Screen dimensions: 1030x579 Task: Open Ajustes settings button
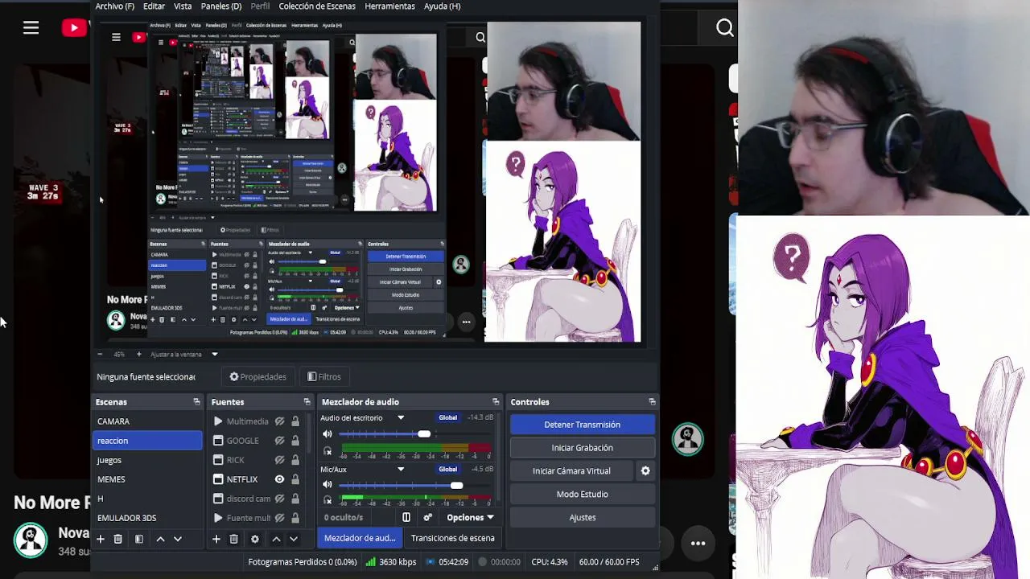click(582, 518)
